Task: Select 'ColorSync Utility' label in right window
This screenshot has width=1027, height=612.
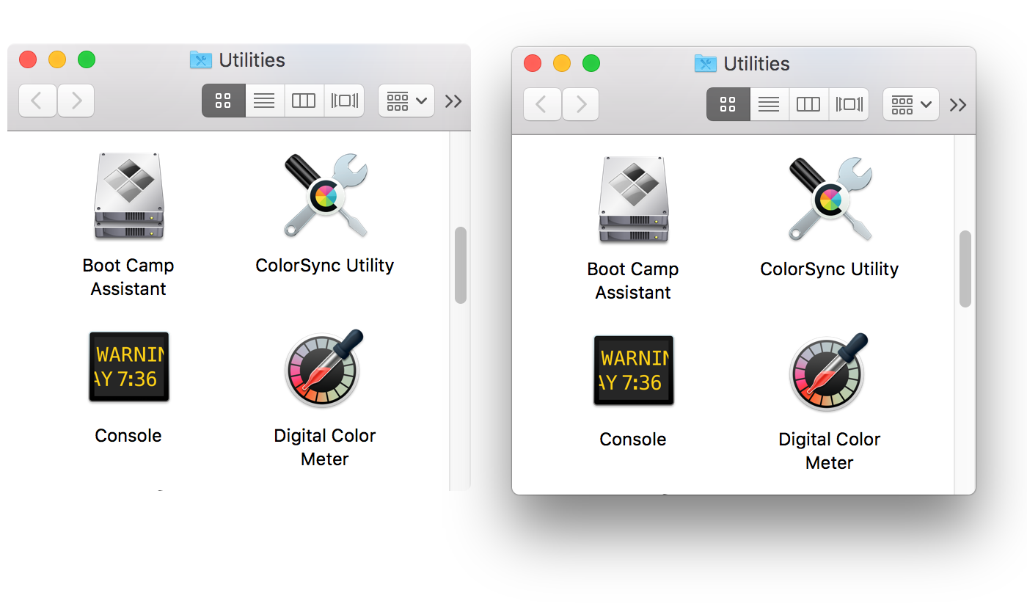Action: click(830, 269)
